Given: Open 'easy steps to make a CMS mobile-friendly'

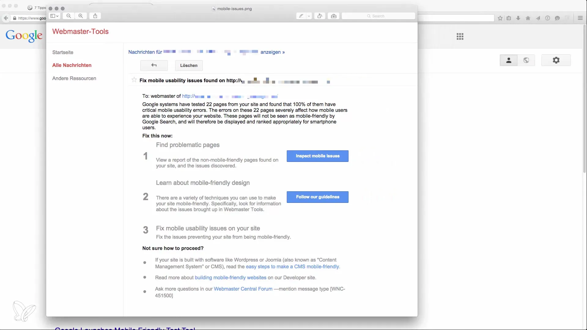Looking at the screenshot, I should pyautogui.click(x=292, y=266).
